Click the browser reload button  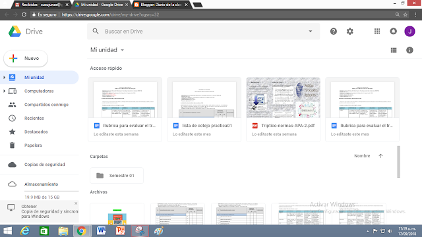[24, 14]
